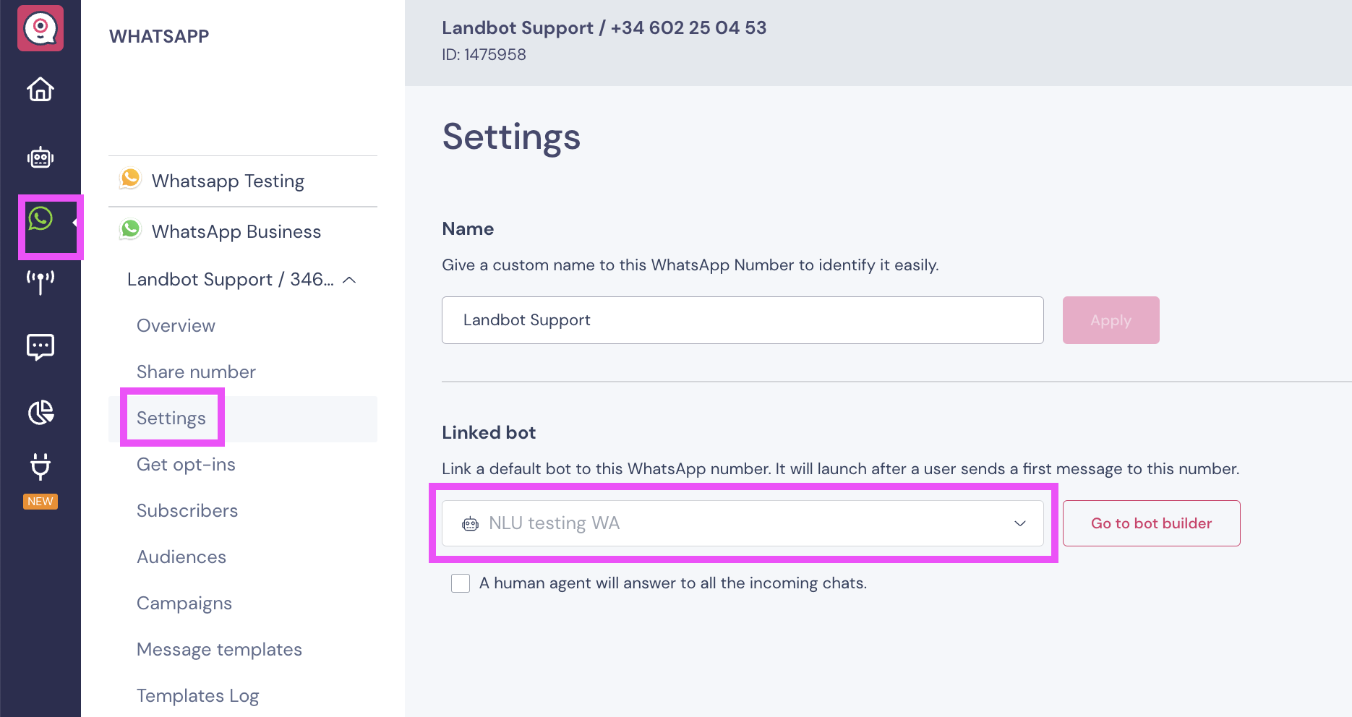Click the WhatsApp number name field

click(x=743, y=320)
